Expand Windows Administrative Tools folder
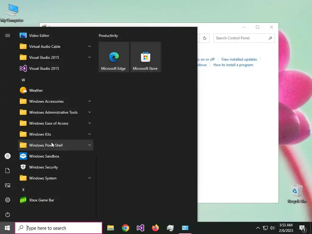The height and width of the screenshot is (234, 312). point(56,112)
